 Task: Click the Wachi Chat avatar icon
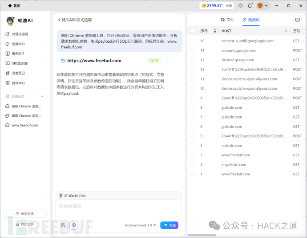click(61, 196)
